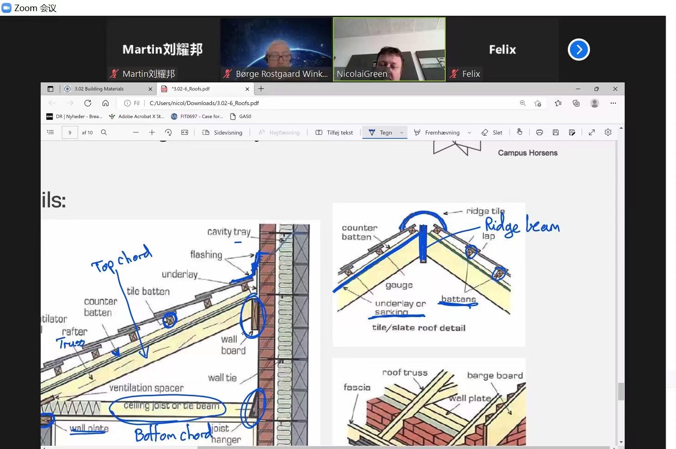This screenshot has width=676, height=449.
Task: Collapse the PDF toolbar with the up arrow
Action: click(621, 128)
